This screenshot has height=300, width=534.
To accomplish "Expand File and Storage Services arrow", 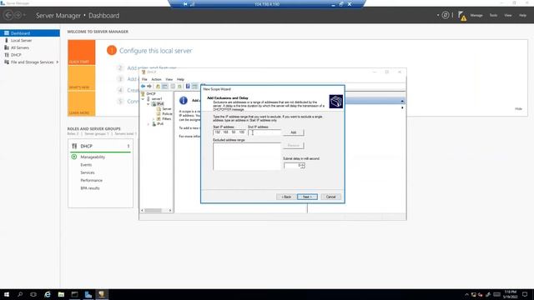I will coord(58,62).
